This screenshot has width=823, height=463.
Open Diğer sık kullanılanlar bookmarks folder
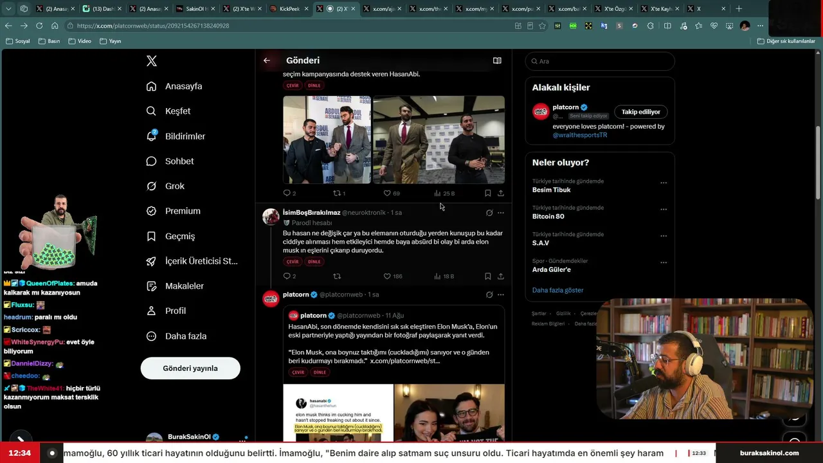tap(786, 41)
